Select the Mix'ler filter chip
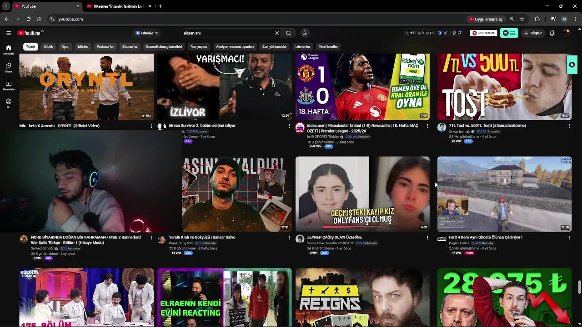Image resolution: width=582 pixels, height=327 pixels. point(83,47)
